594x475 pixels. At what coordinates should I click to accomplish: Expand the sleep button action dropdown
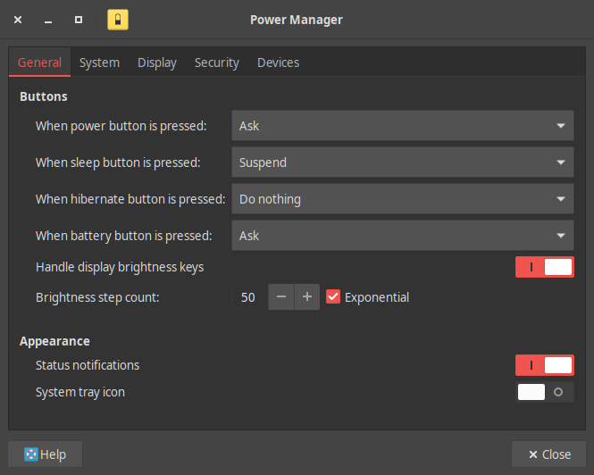coord(402,162)
